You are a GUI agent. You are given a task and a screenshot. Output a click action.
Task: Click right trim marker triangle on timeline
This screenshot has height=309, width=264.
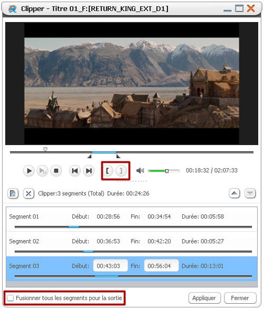click(118, 156)
